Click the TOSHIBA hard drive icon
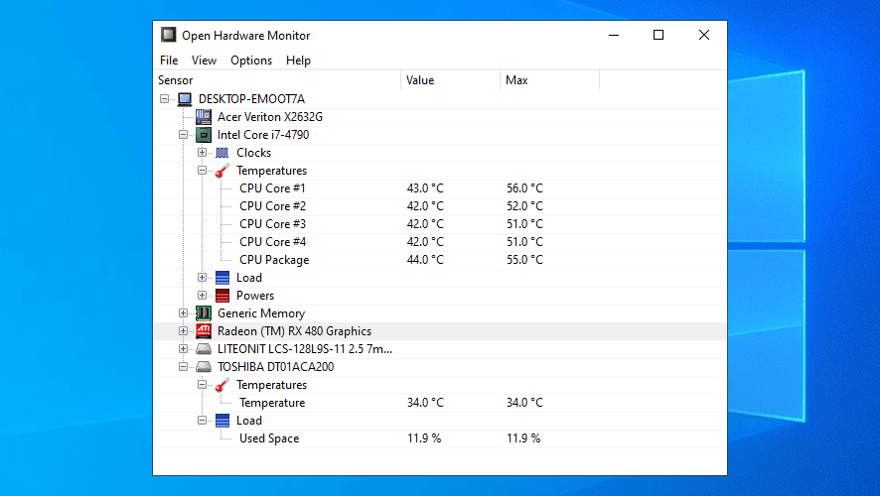The width and height of the screenshot is (880, 496). click(204, 367)
